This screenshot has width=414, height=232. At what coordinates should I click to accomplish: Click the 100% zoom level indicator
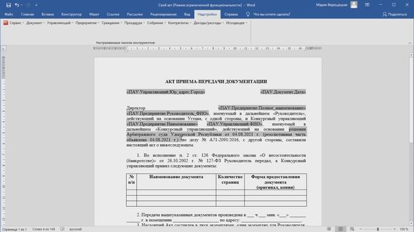click(404, 229)
